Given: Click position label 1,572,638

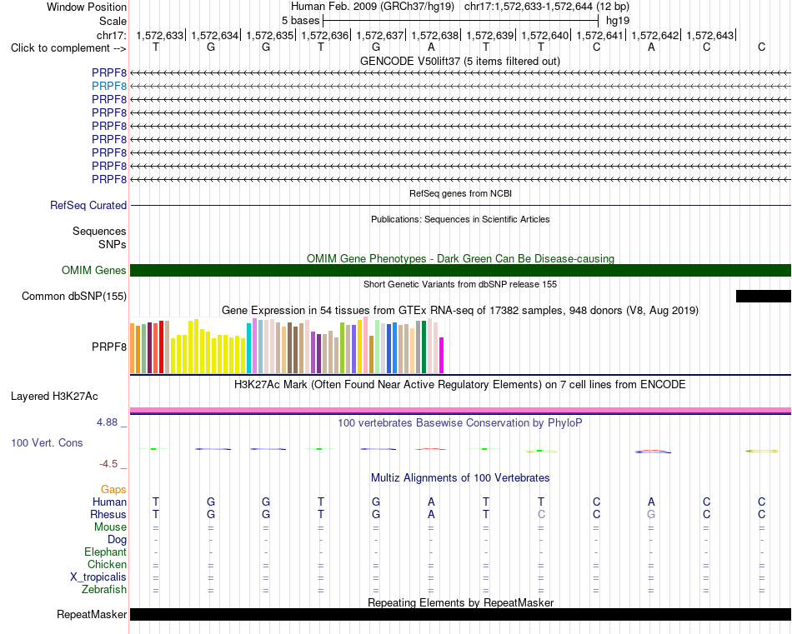Looking at the screenshot, I should tap(435, 35).
